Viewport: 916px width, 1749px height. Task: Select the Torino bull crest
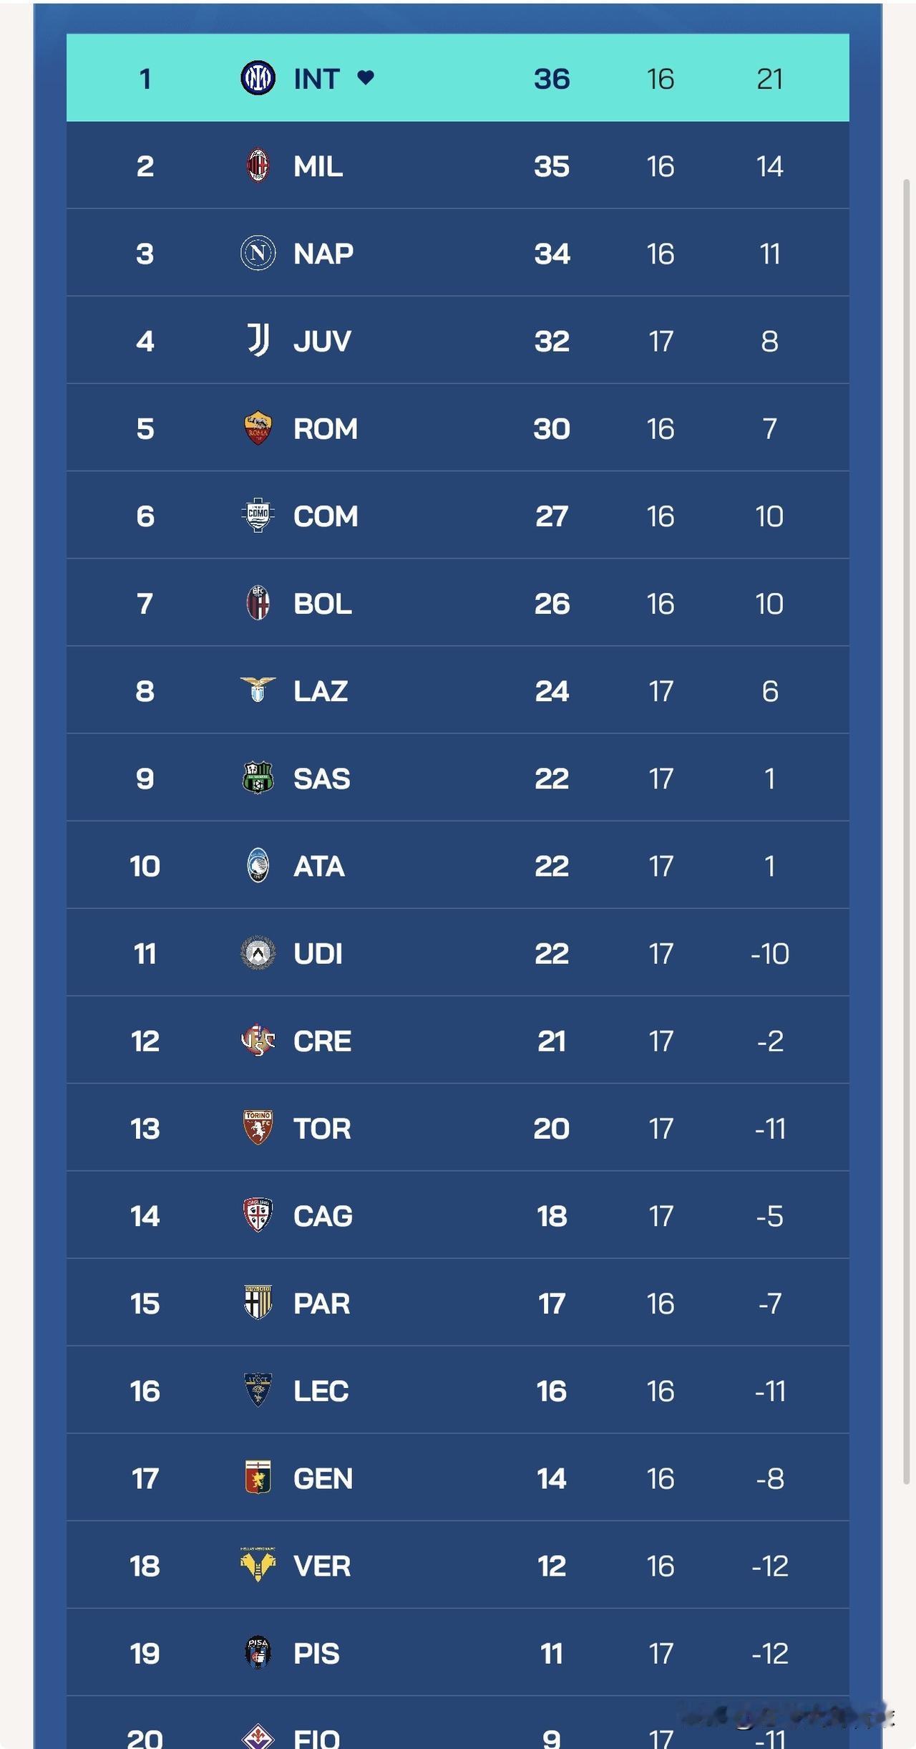[258, 1127]
